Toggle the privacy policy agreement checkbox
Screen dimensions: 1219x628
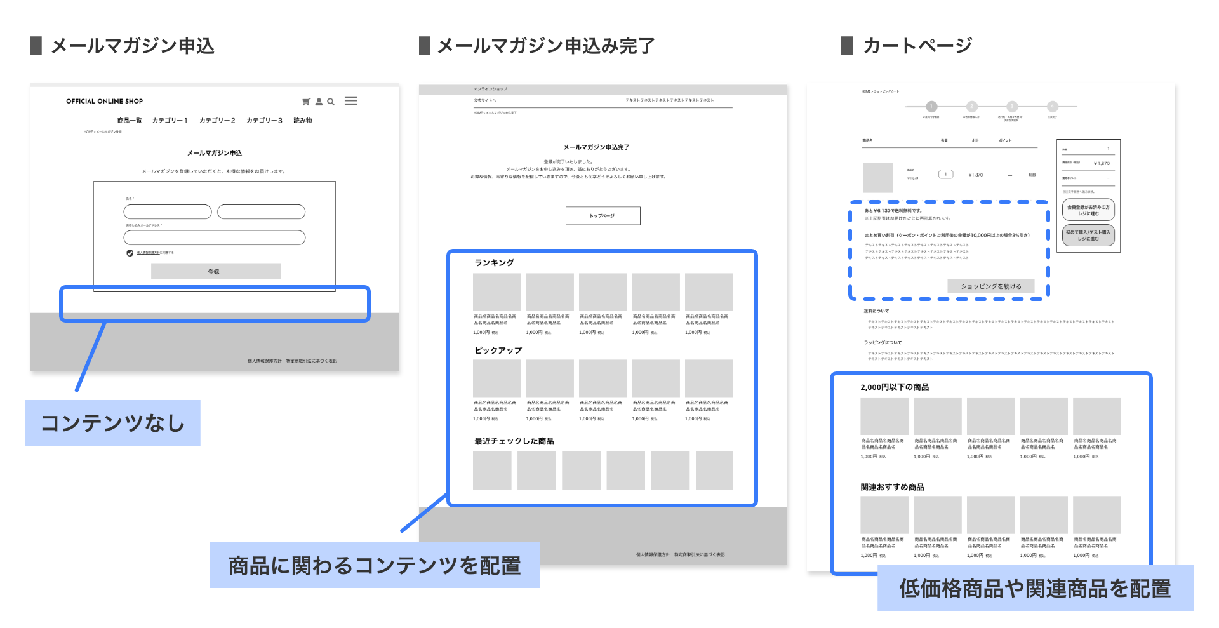(130, 253)
